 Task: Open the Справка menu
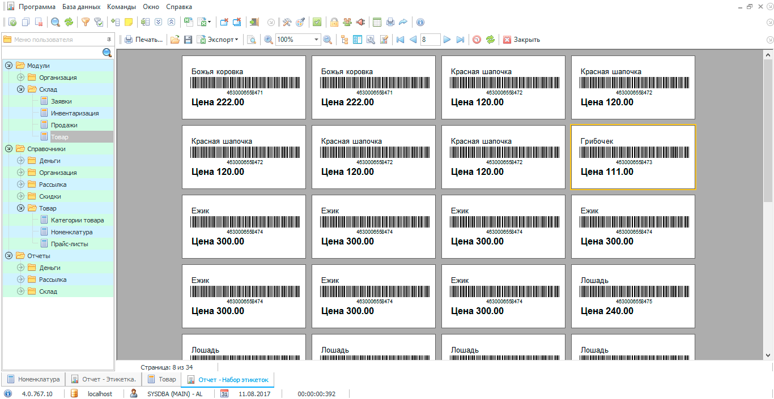179,7
